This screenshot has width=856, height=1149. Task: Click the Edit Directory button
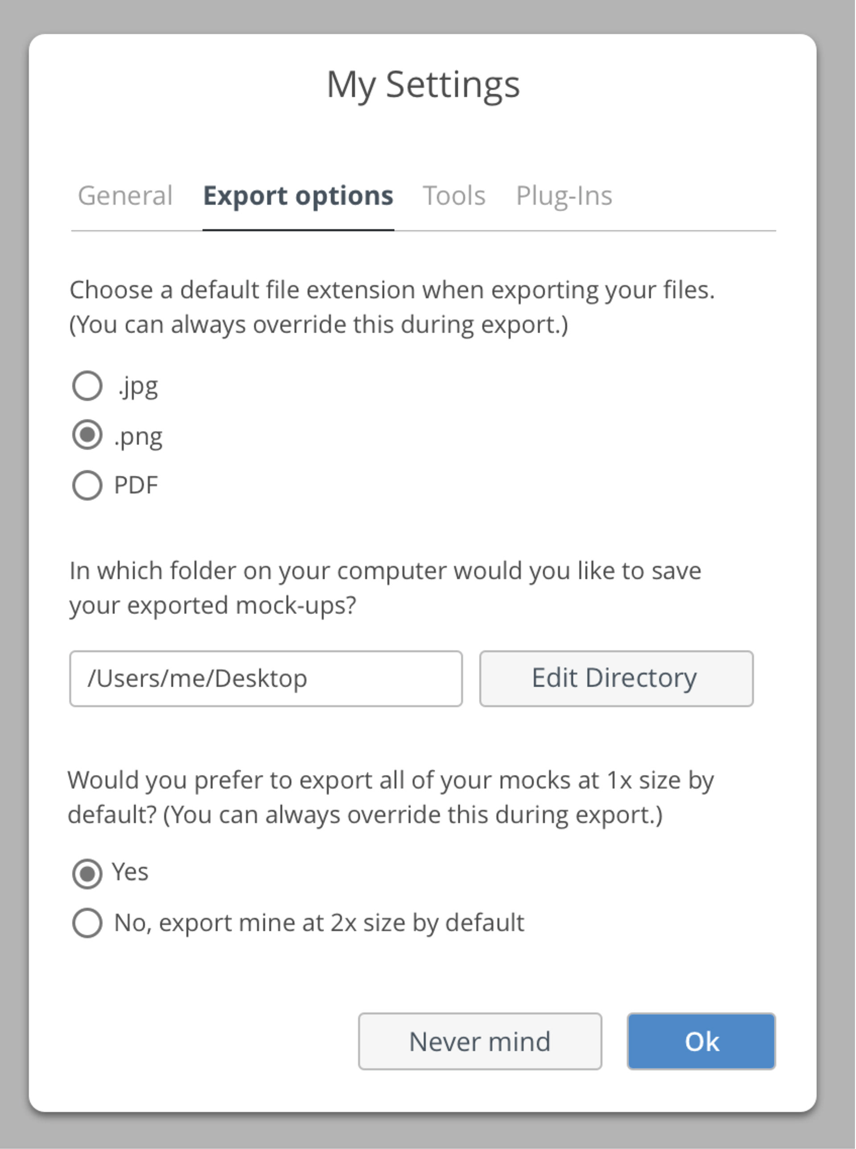pos(616,679)
